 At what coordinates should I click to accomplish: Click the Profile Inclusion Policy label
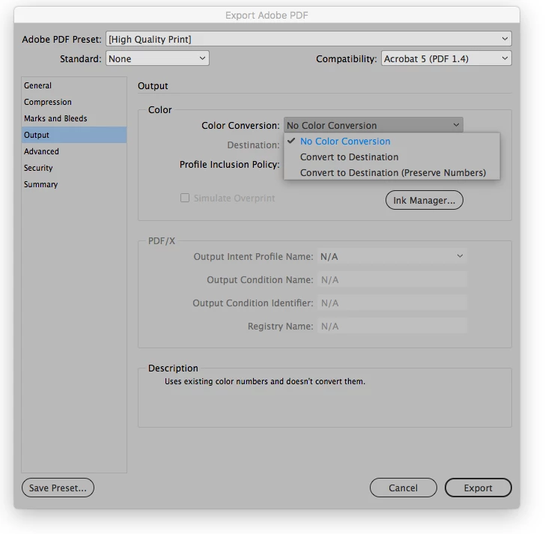pyautogui.click(x=230, y=164)
